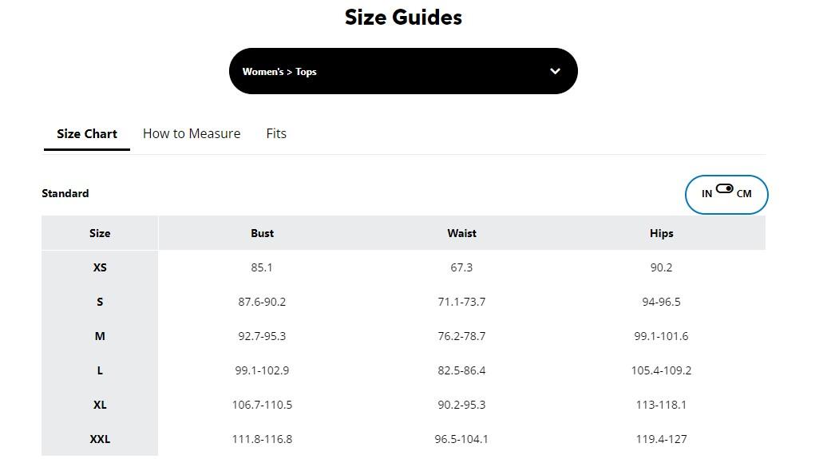Click the Standard label above the table

65,193
